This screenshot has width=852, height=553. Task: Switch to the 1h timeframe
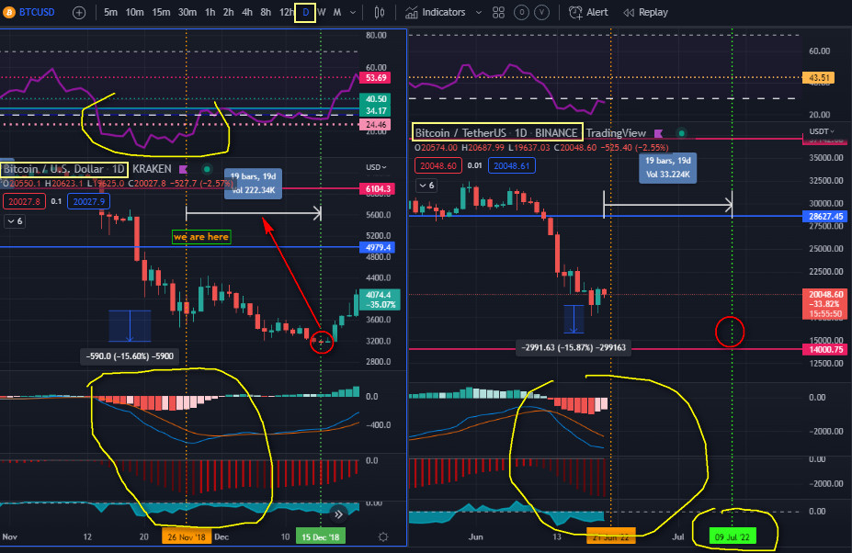[210, 12]
